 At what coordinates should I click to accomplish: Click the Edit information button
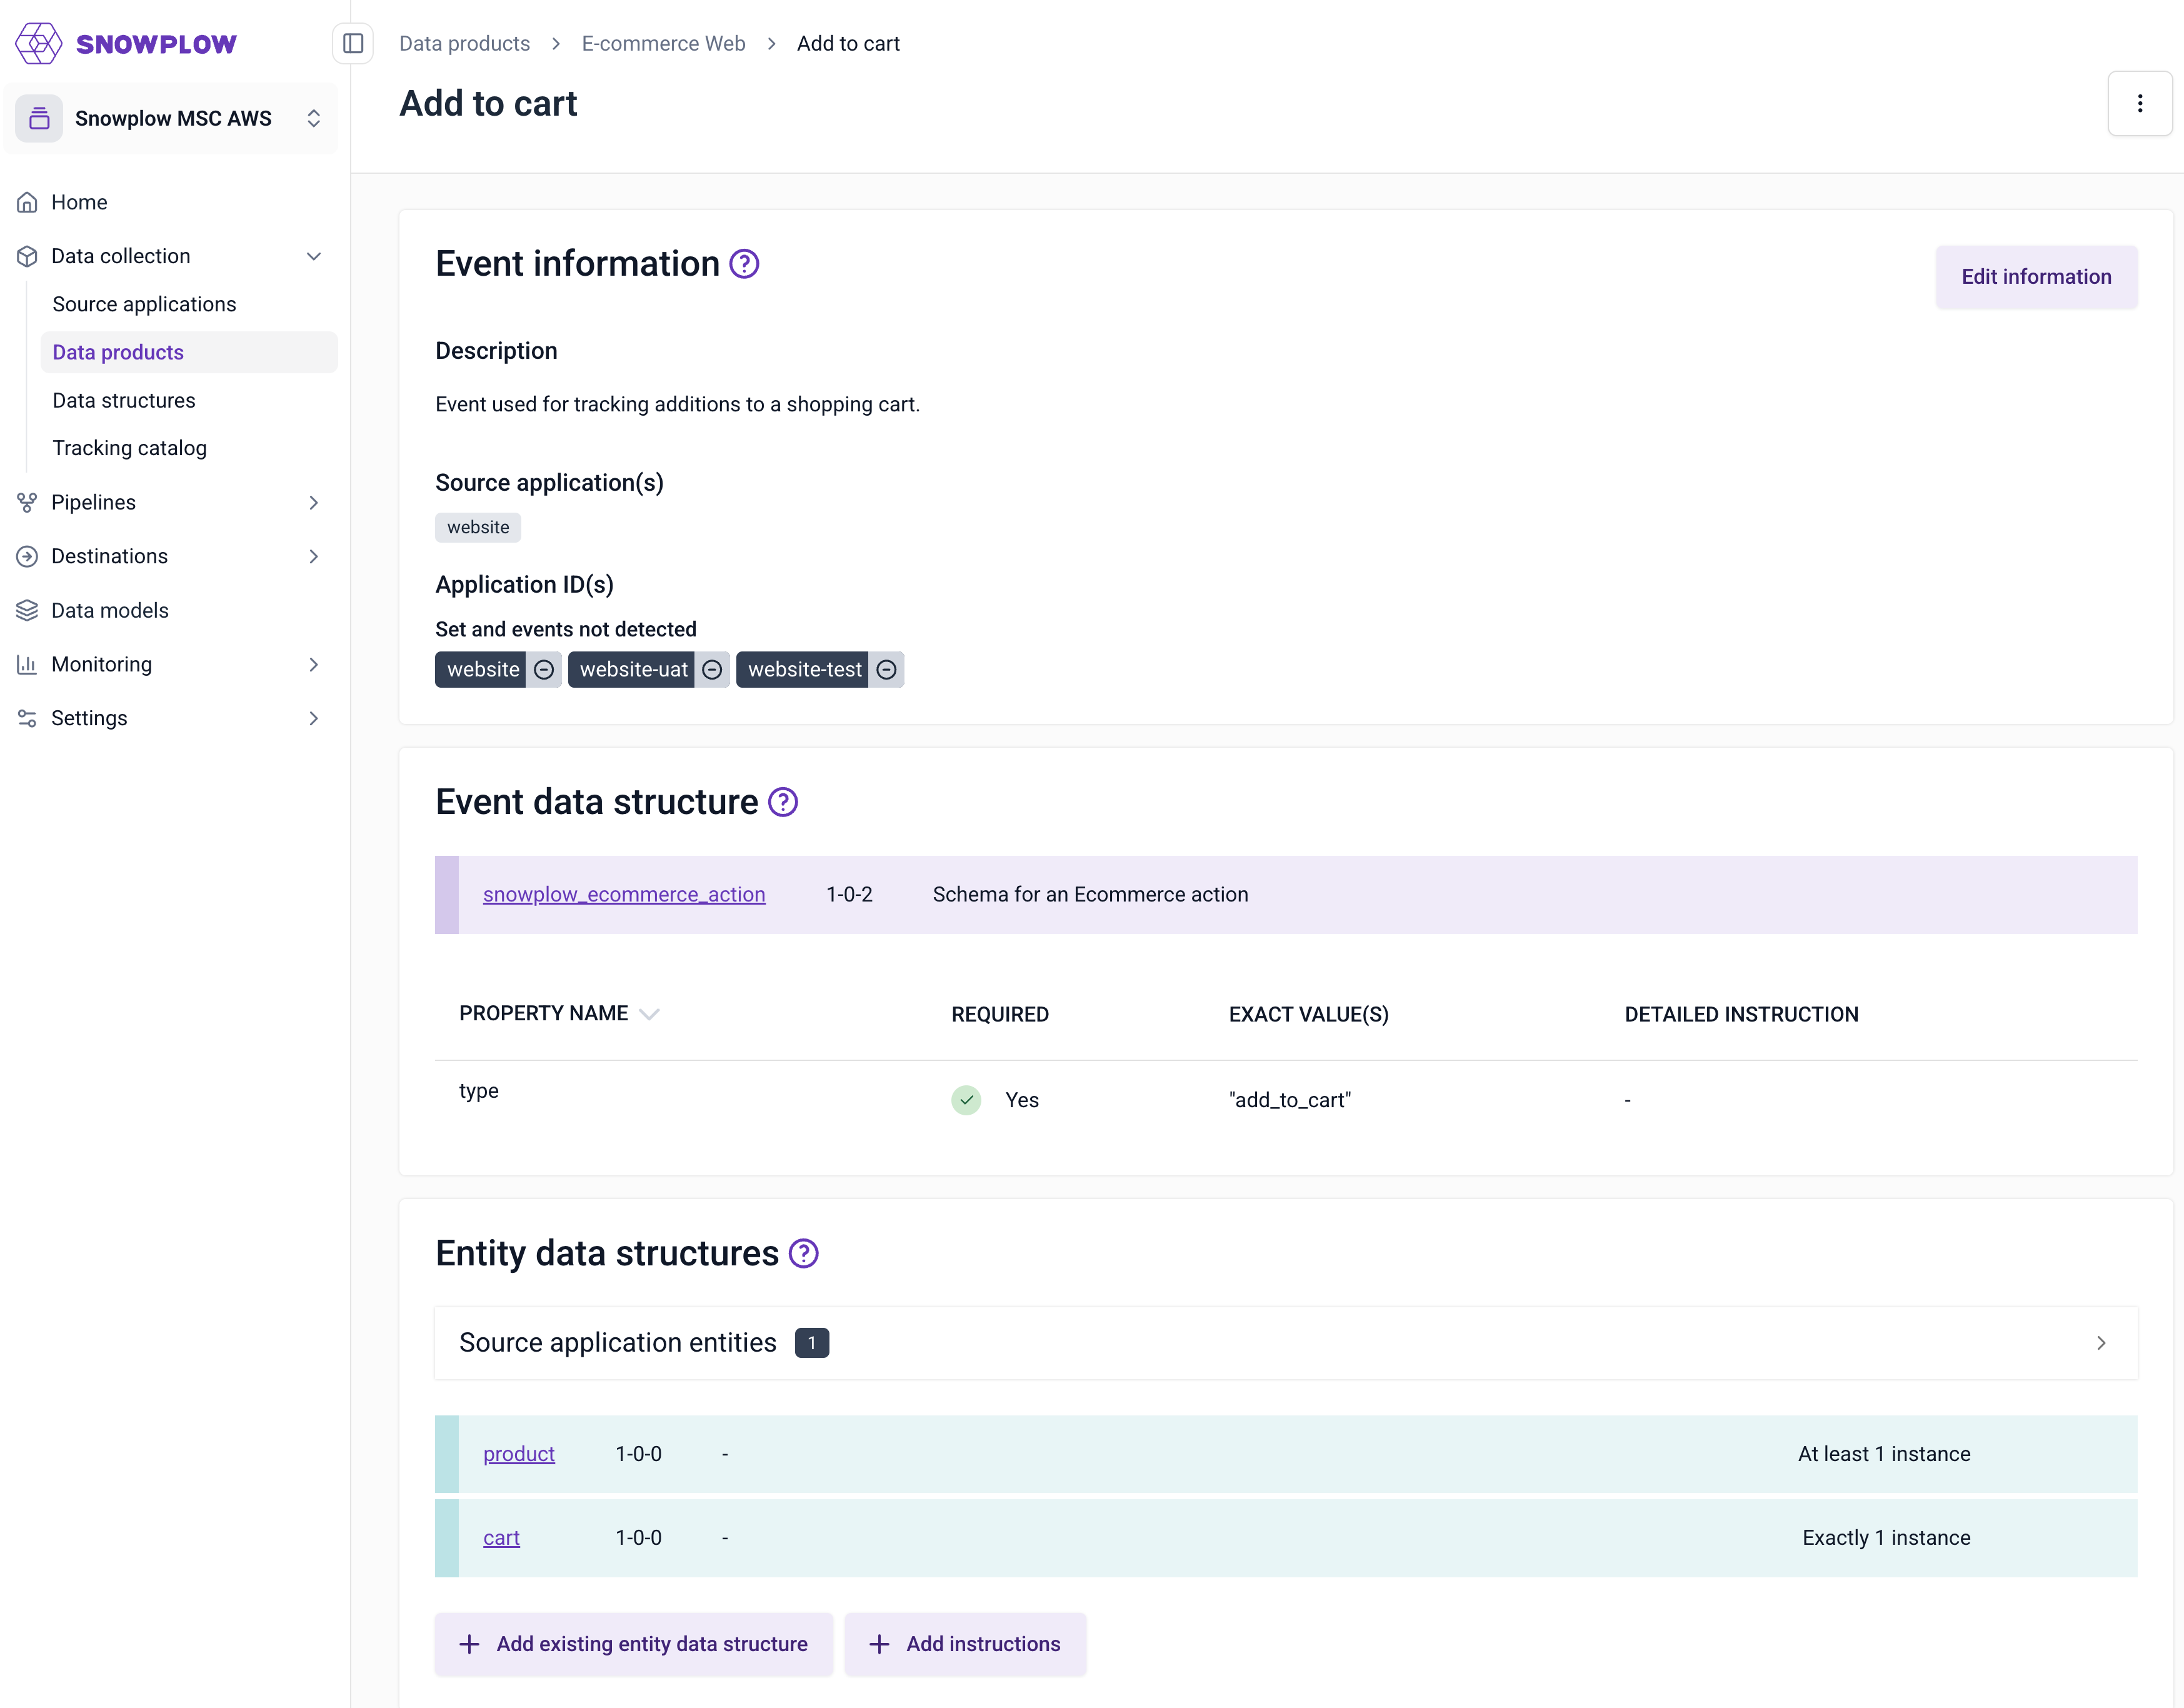click(x=2036, y=276)
